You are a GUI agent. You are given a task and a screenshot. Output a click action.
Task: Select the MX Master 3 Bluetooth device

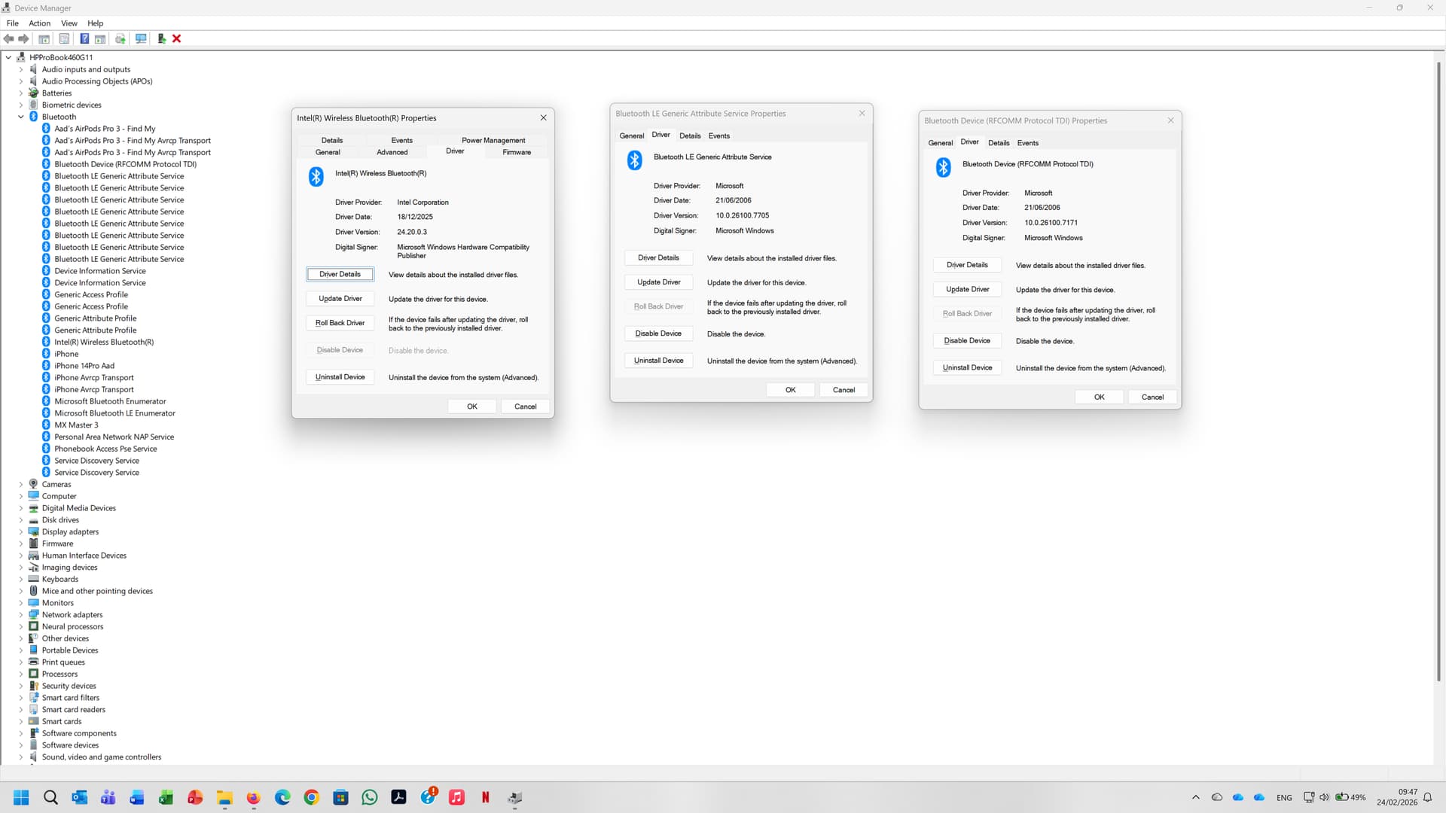[x=76, y=425]
